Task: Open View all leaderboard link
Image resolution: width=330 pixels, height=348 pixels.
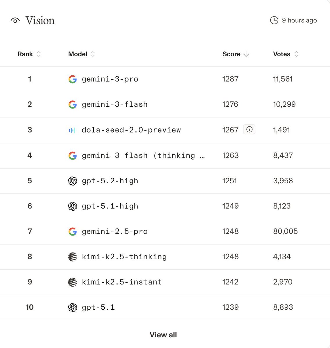Action: 163,335
